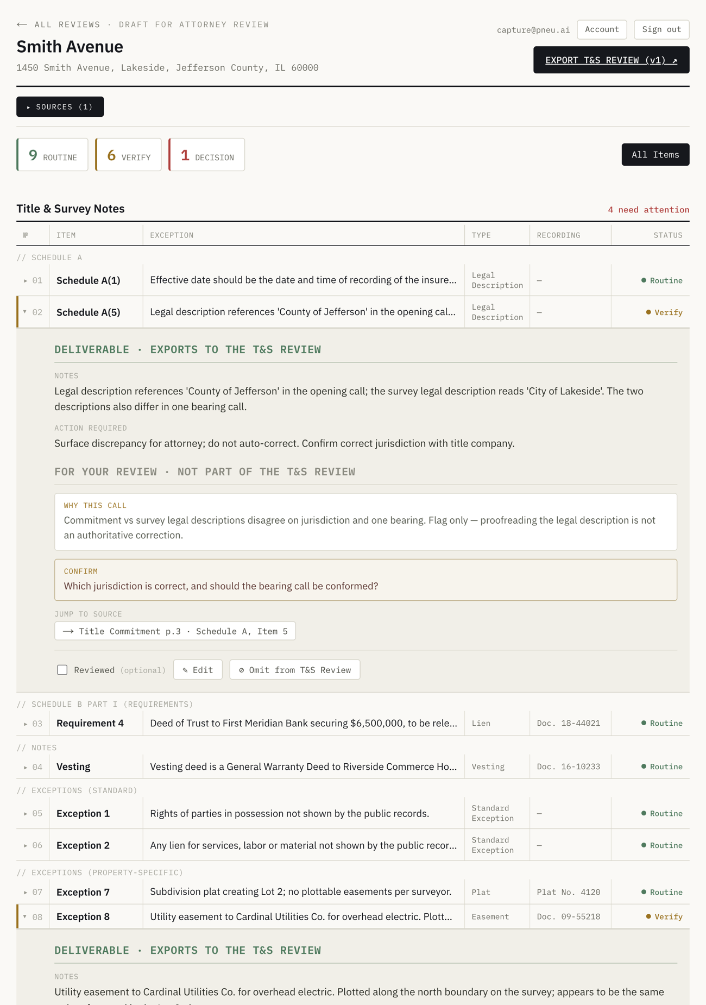
Task: Filter by 9 Routine items
Action: [x=52, y=155]
